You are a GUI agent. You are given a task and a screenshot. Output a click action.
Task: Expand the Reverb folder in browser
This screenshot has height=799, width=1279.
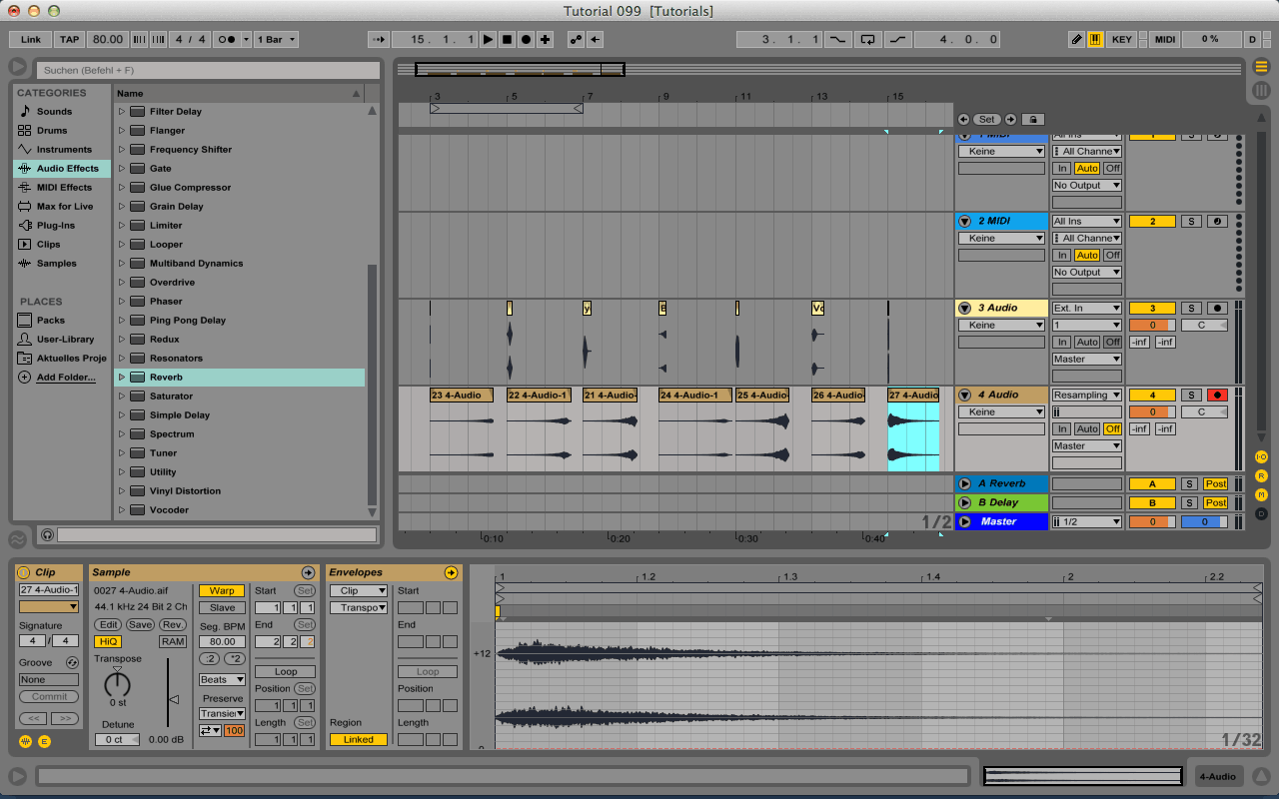[122, 378]
